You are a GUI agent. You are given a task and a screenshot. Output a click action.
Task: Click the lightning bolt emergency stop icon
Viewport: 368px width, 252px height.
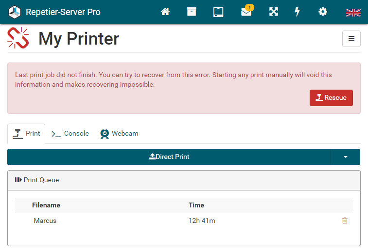pyautogui.click(x=298, y=12)
